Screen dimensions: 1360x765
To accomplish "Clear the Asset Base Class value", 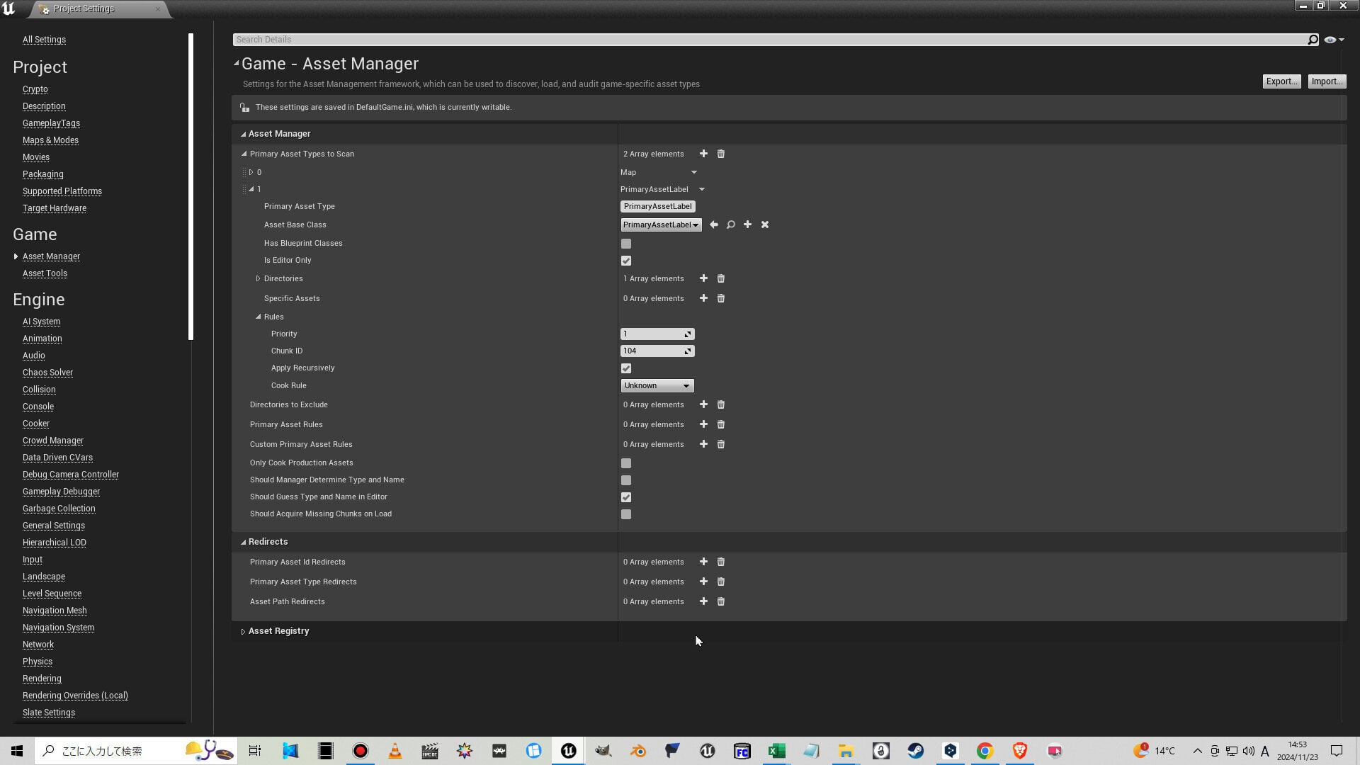I will tap(765, 225).
